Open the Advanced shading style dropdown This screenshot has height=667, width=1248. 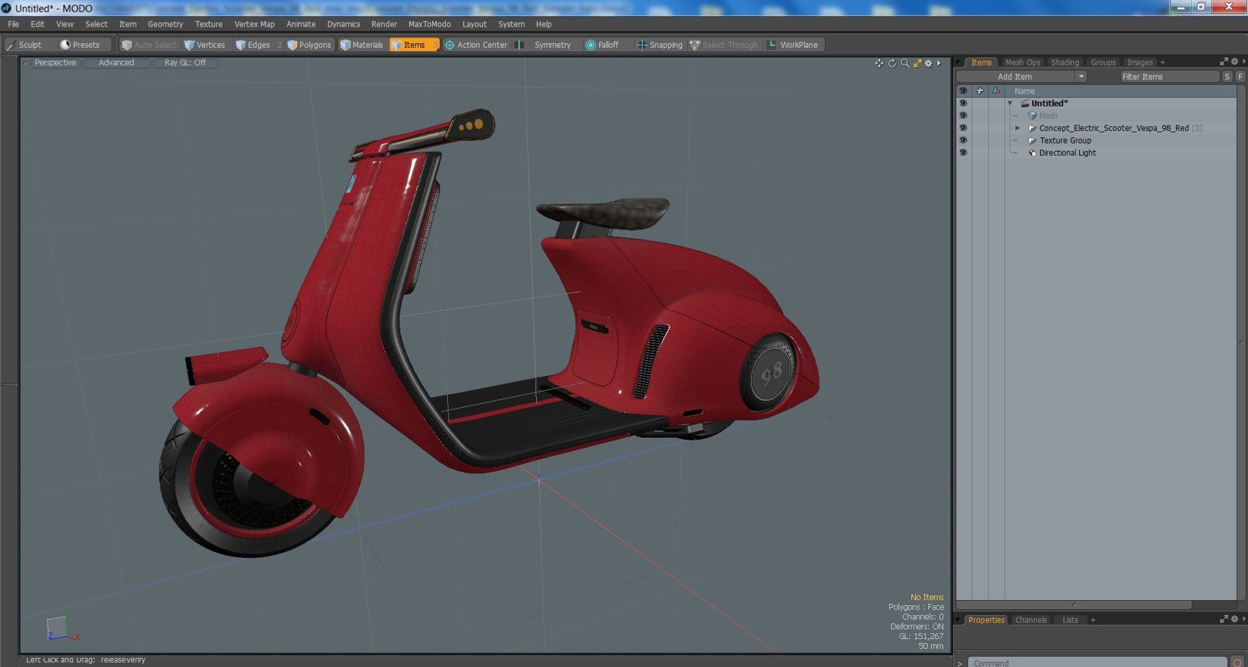tap(116, 63)
